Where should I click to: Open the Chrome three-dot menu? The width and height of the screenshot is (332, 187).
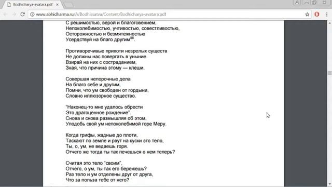point(327,14)
